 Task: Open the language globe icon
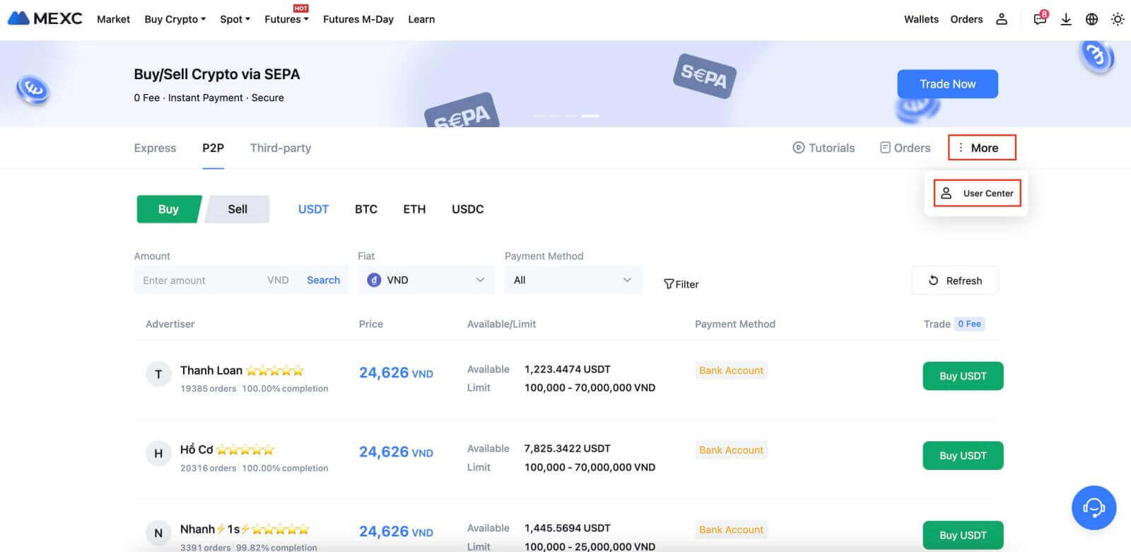pos(1091,19)
